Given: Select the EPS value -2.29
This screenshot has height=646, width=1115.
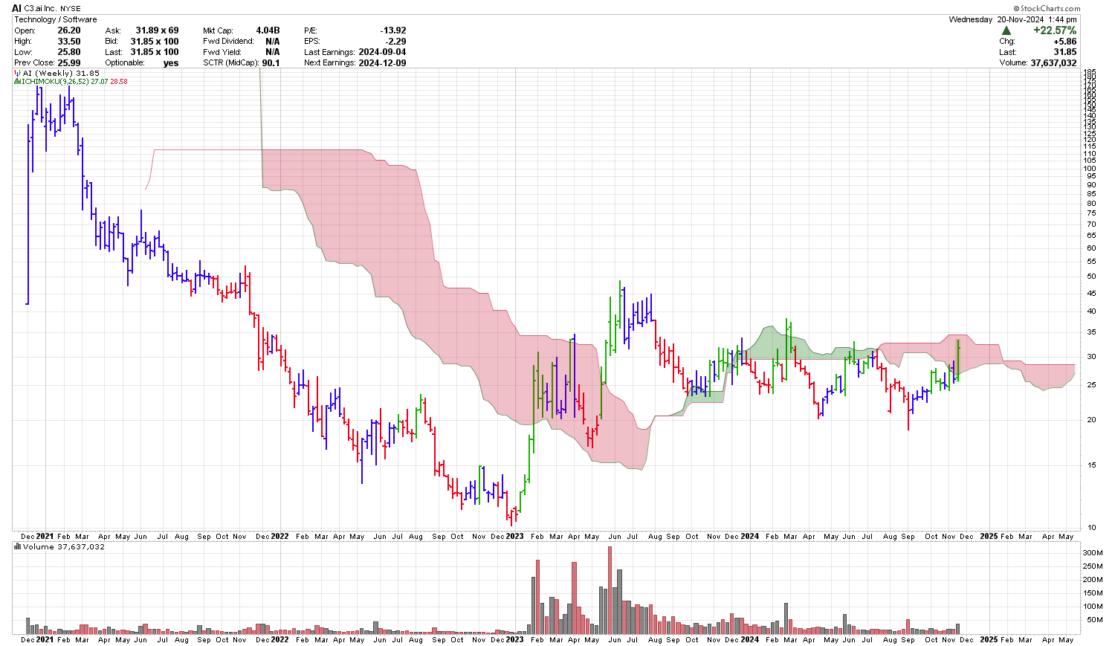Looking at the screenshot, I should tap(396, 41).
